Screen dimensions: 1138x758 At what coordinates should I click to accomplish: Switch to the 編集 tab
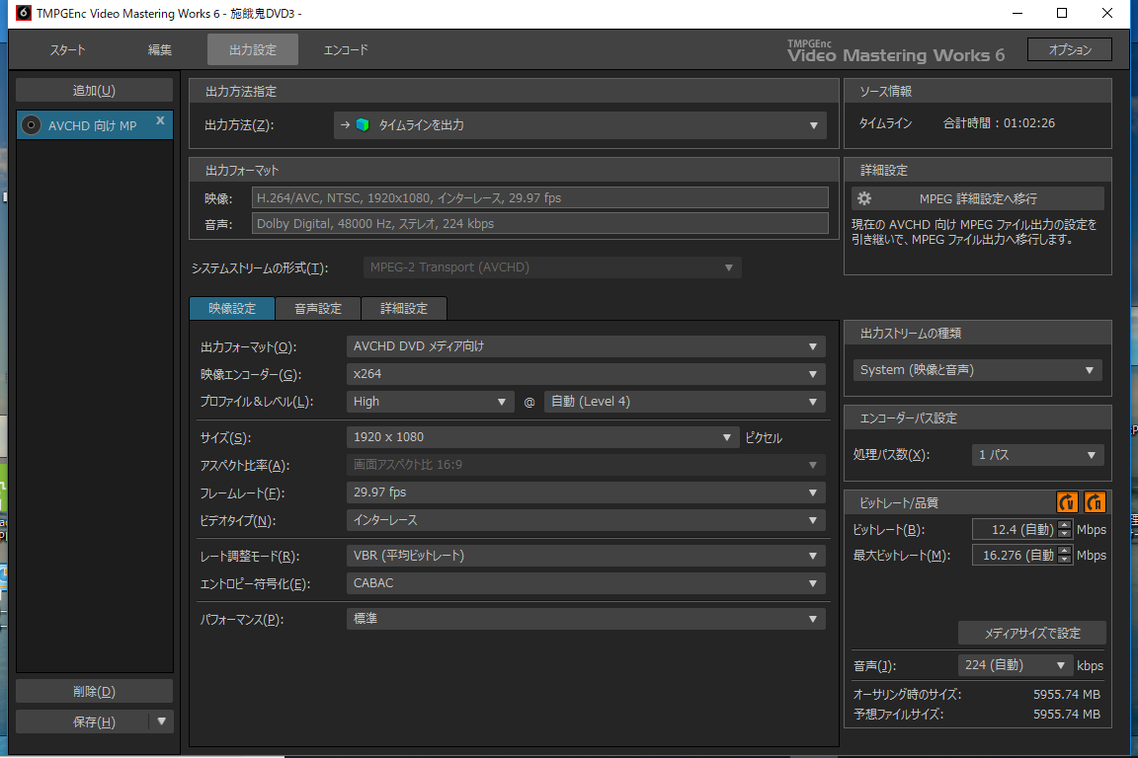(x=160, y=50)
